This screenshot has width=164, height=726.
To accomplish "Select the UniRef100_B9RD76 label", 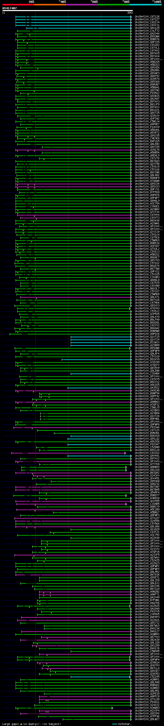I will [147, 39].
